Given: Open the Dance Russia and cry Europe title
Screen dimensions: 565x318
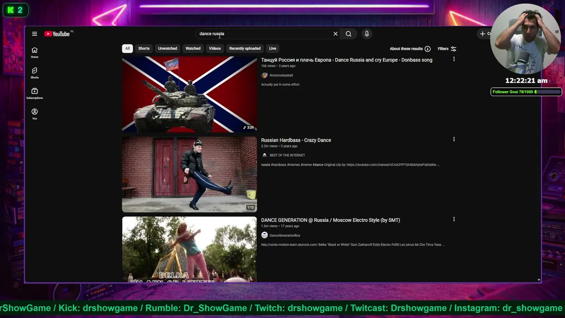Looking at the screenshot, I should pyautogui.click(x=347, y=60).
